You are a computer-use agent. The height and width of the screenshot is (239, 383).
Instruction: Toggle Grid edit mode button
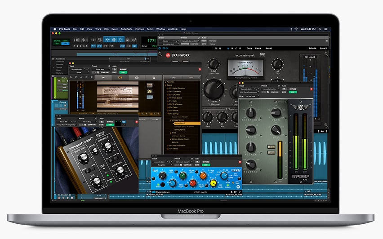[x=64, y=43]
